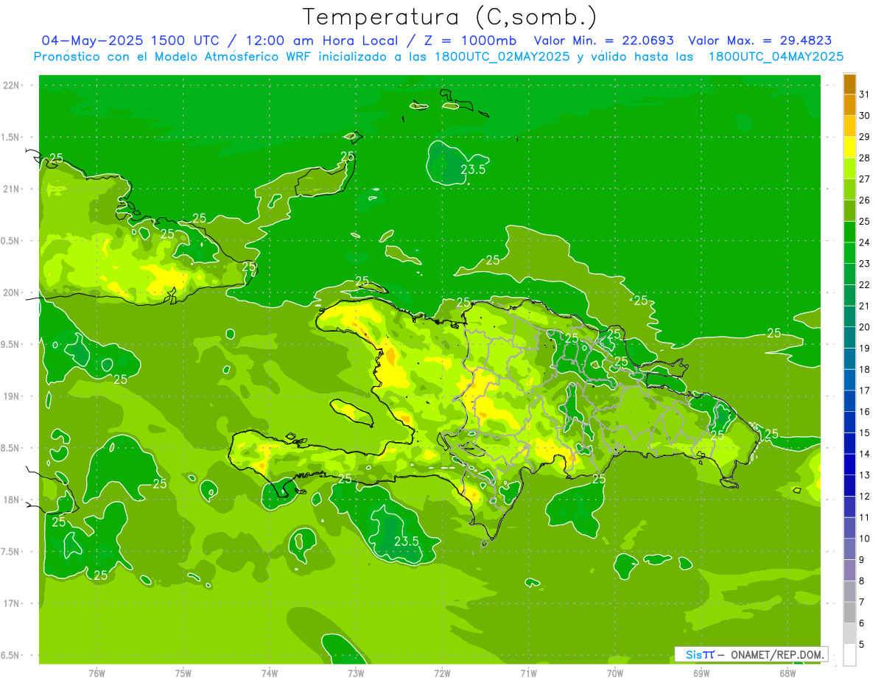Click the '18' label on the color scale

click(865, 369)
